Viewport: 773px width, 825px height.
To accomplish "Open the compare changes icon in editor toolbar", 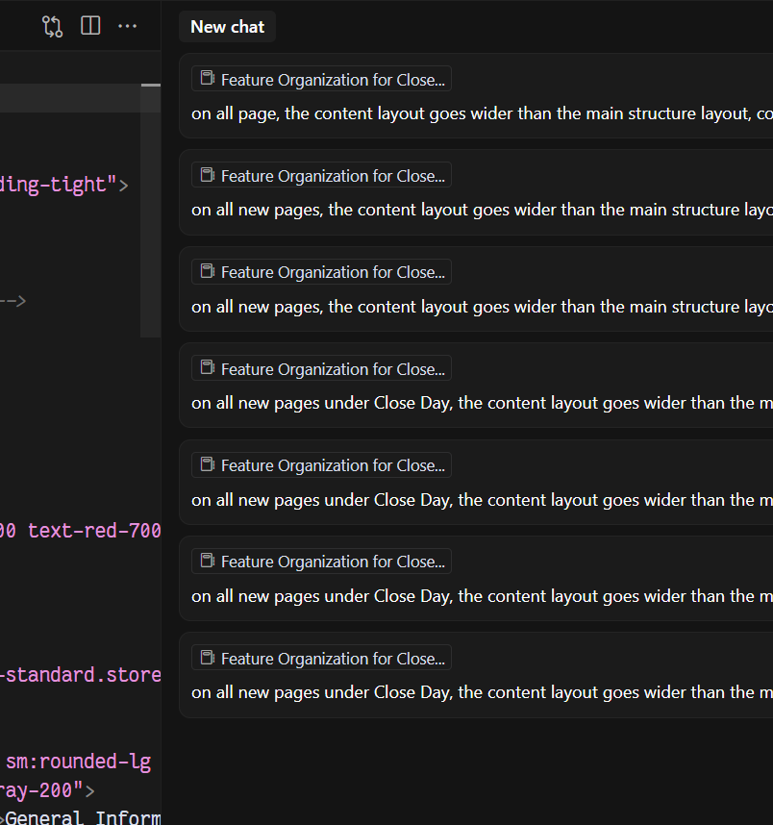I will tap(52, 26).
